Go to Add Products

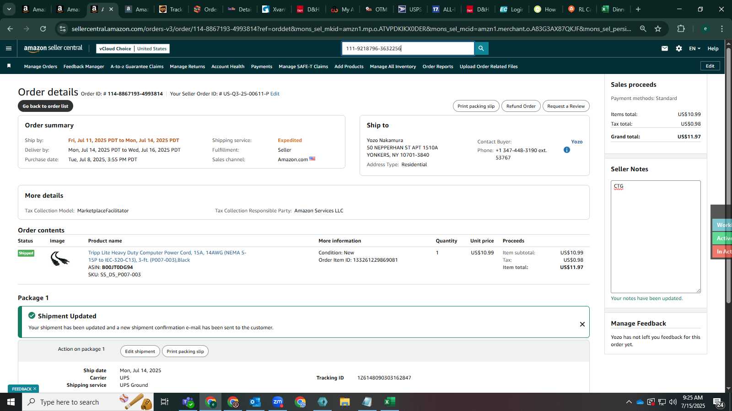(349, 66)
